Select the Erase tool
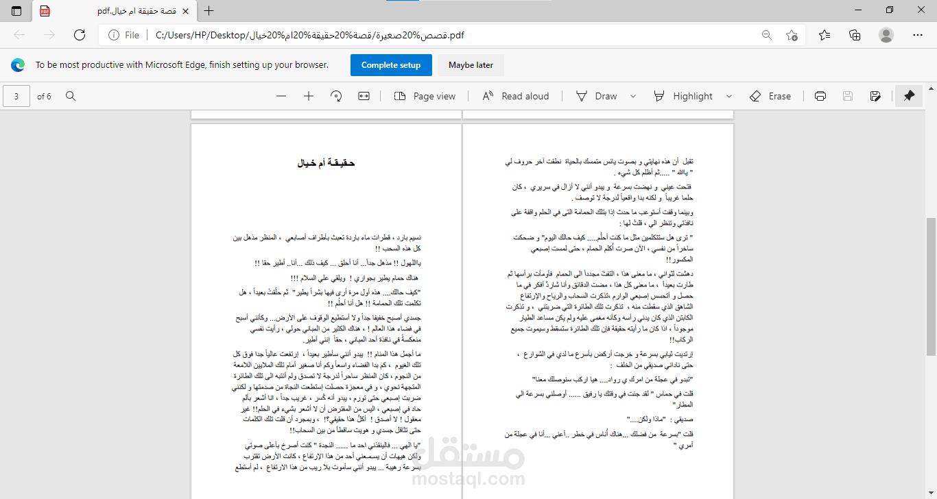The height and width of the screenshot is (499, 937). tap(770, 96)
